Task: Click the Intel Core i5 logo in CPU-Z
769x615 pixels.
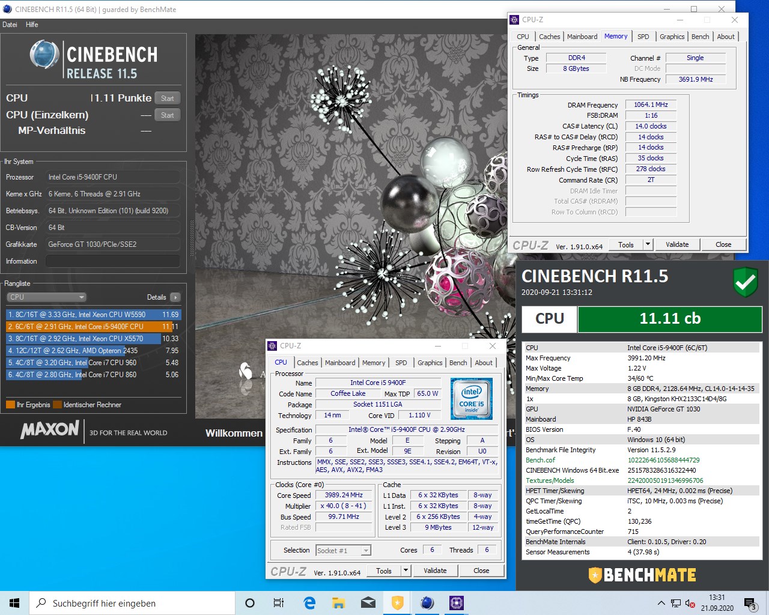Action: point(472,399)
